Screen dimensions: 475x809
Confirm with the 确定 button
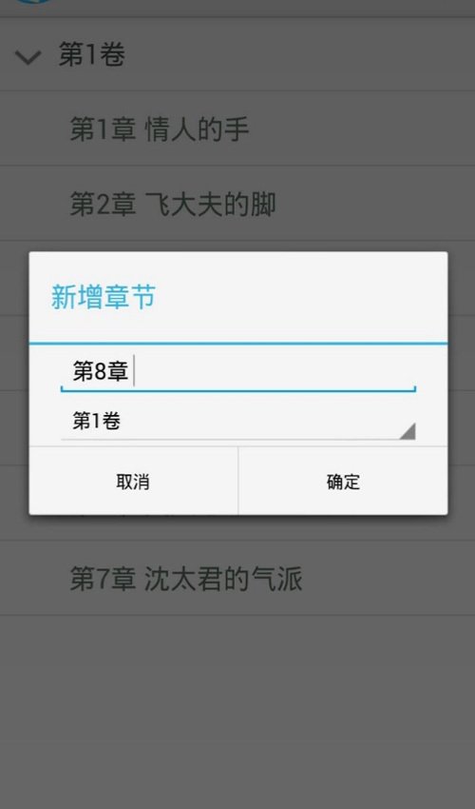coord(343,481)
